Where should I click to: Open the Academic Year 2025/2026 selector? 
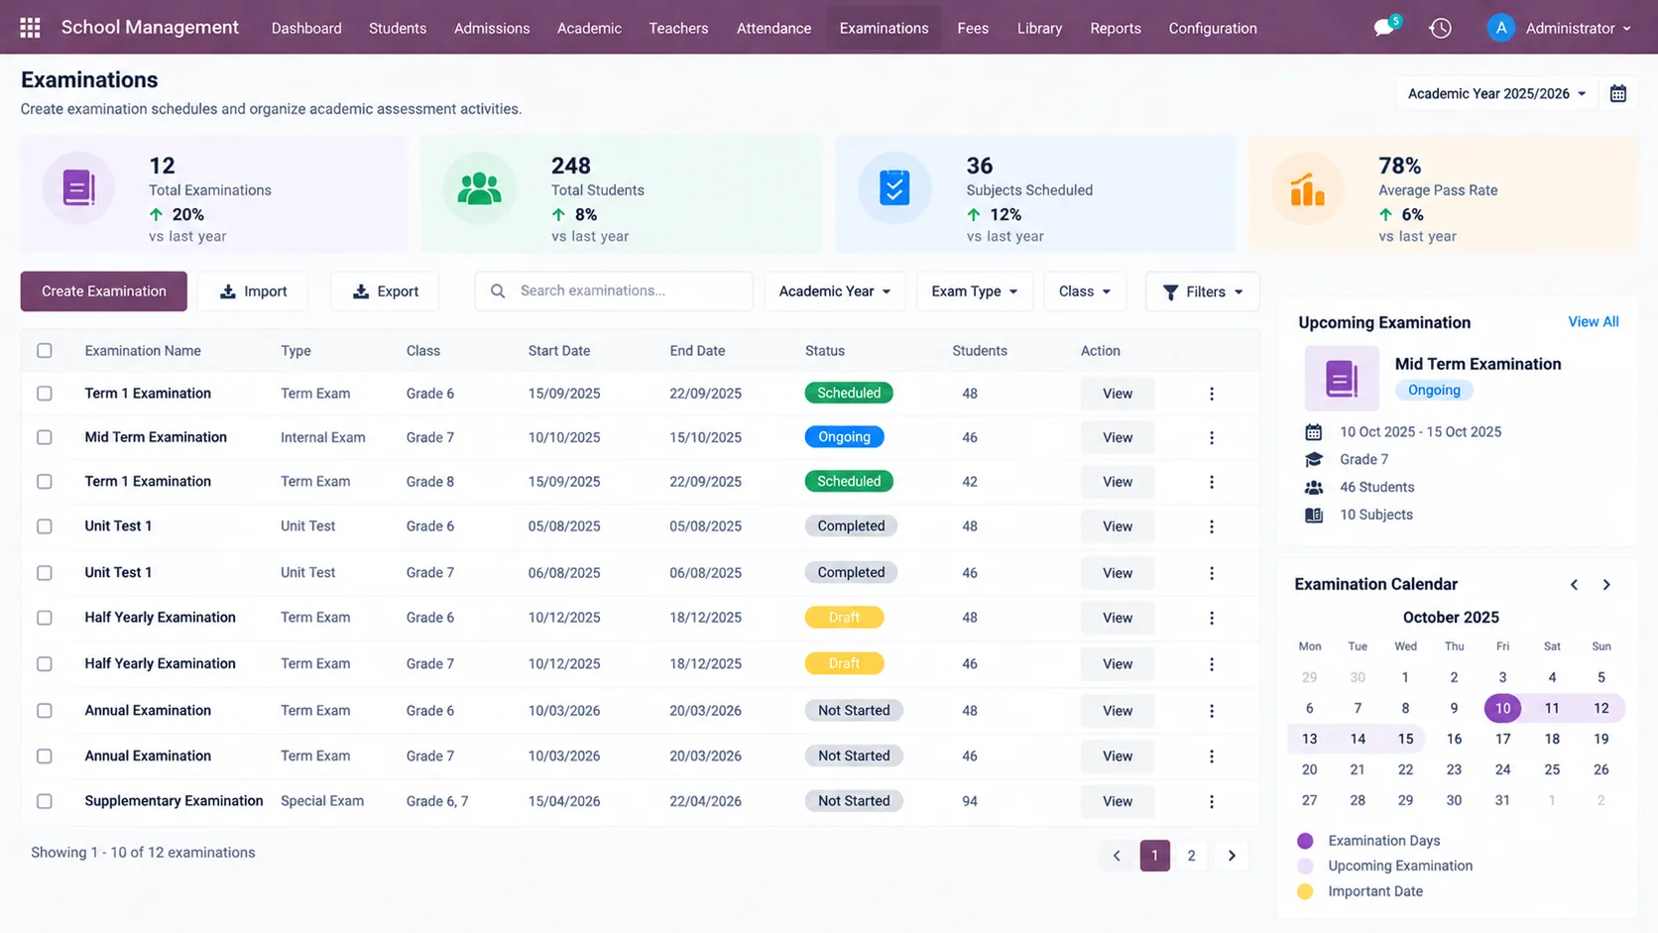click(1496, 93)
